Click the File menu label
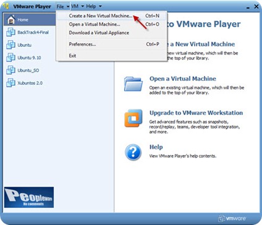 coord(60,7)
